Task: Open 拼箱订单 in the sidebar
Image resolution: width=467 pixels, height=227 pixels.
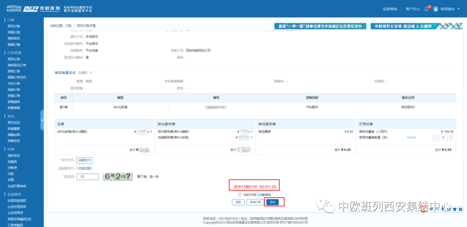Action: click(14, 96)
